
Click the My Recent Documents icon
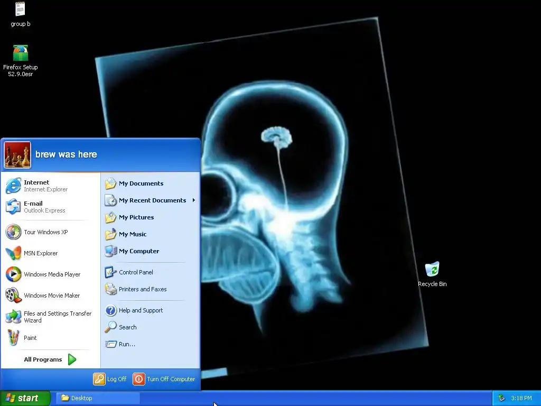[111, 200]
